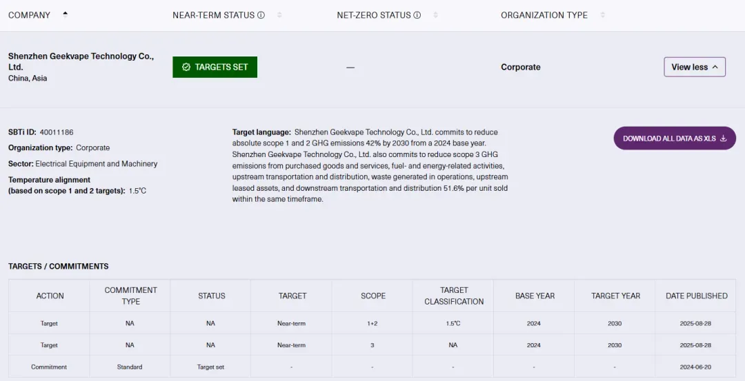Screen dimensions: 745x381
Task: Click the Target language description paragraph
Action: click(x=370, y=165)
